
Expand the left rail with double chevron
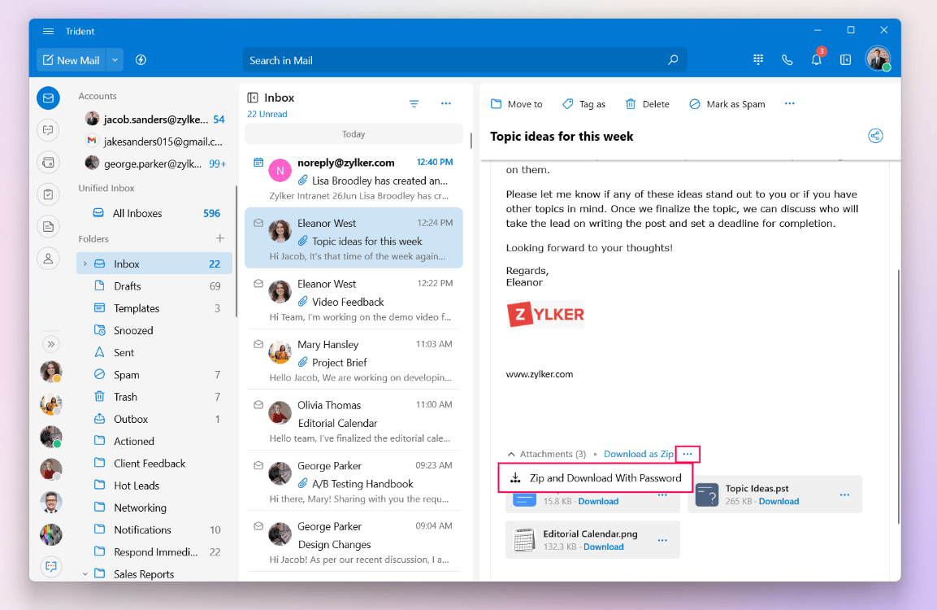tap(51, 344)
